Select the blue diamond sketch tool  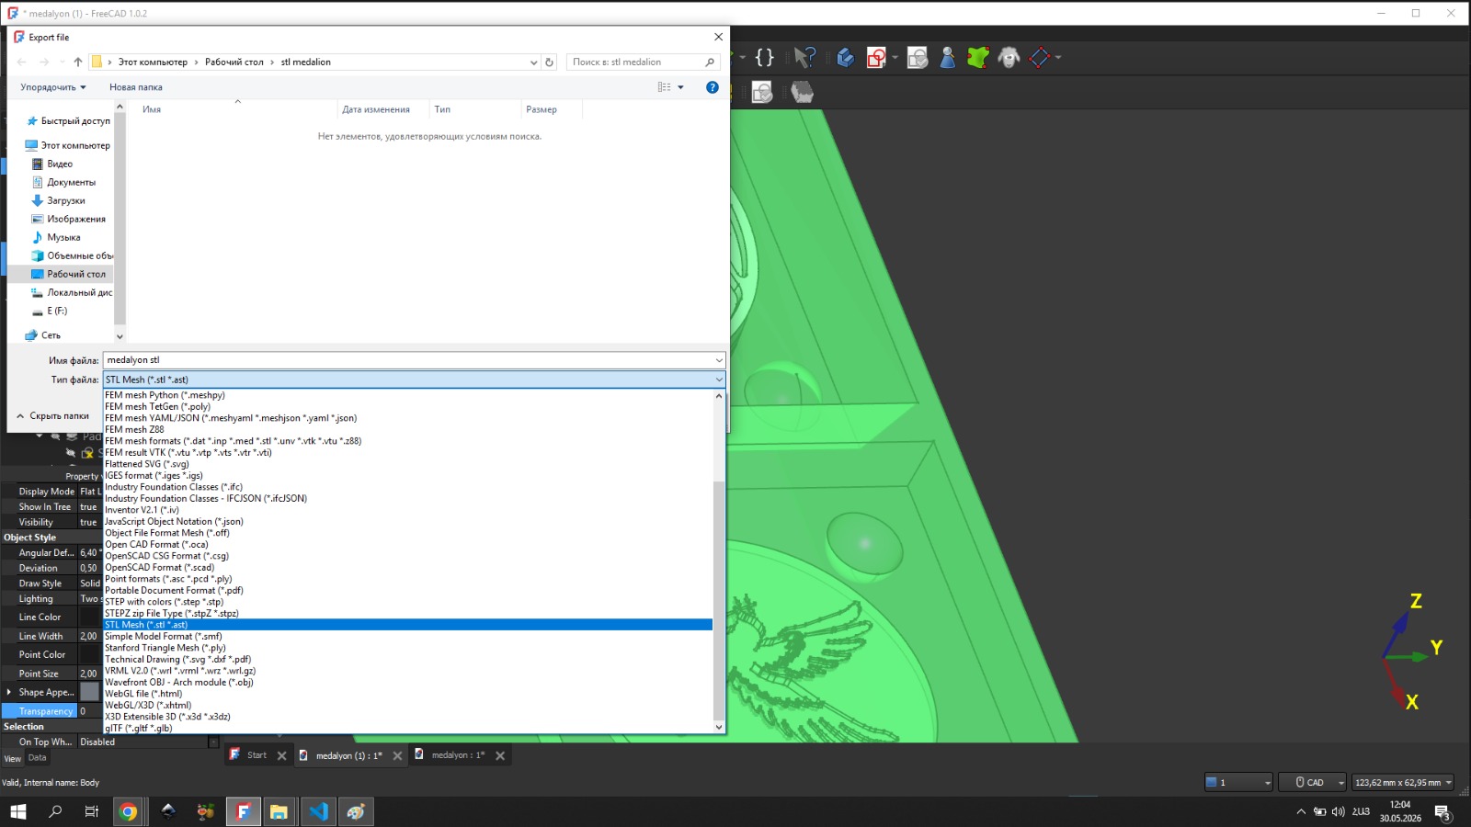(x=1040, y=58)
